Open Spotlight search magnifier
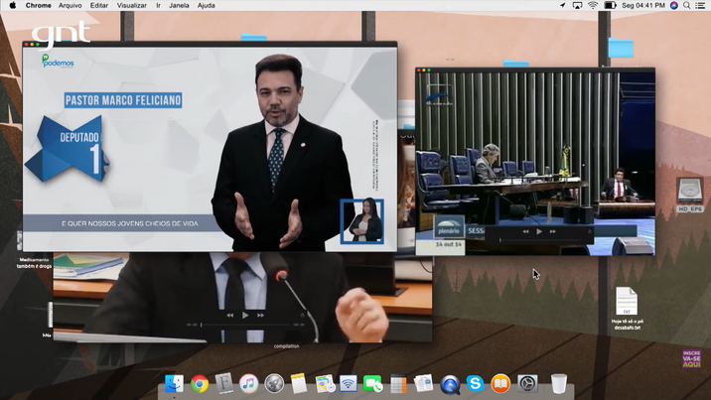The height and width of the screenshot is (400, 711). 687,5
